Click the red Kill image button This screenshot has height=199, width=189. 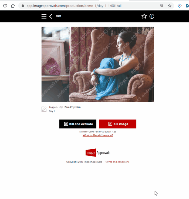point(118,124)
